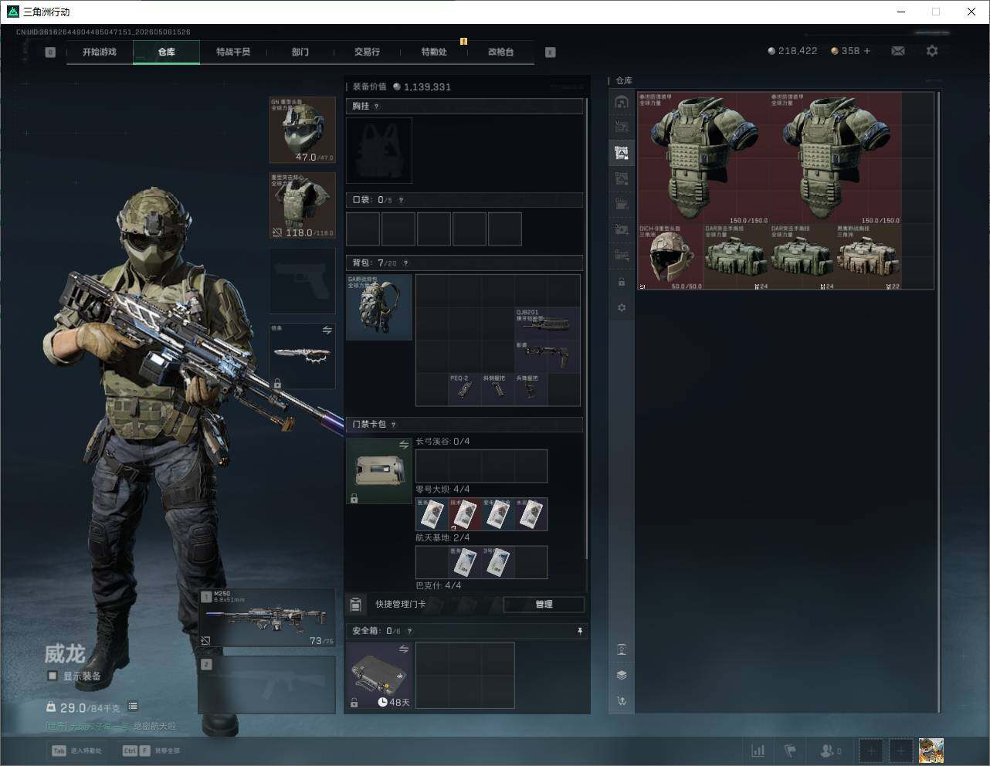Select the highlighted third warehouse sidebar icon
Image resolution: width=990 pixels, height=766 pixels.
pos(622,152)
